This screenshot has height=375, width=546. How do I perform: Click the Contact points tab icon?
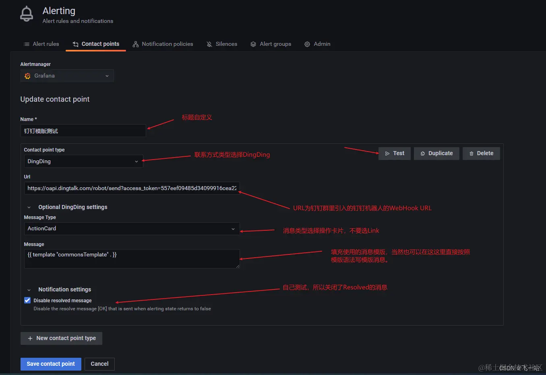click(x=75, y=44)
